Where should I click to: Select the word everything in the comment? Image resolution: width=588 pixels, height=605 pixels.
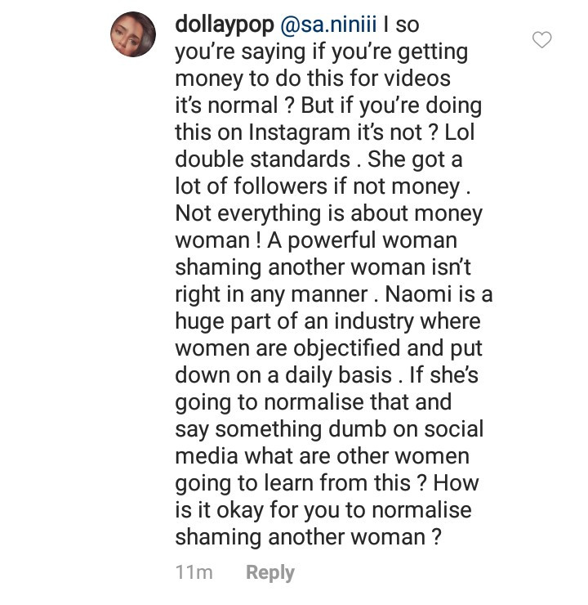[x=269, y=213]
